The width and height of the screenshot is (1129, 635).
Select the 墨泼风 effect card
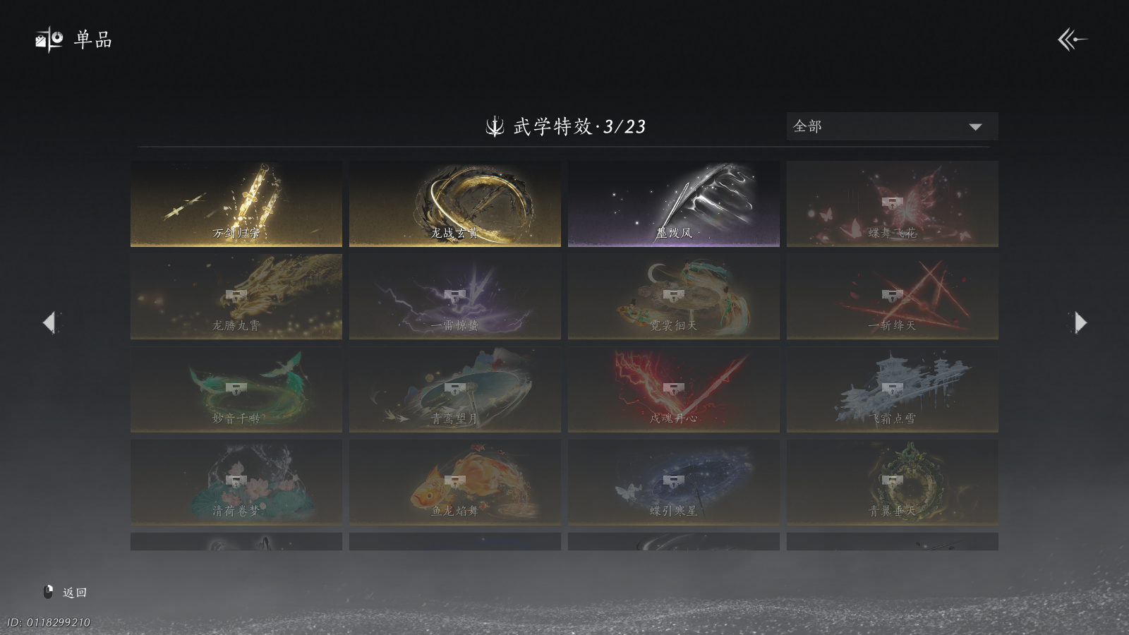pos(674,204)
